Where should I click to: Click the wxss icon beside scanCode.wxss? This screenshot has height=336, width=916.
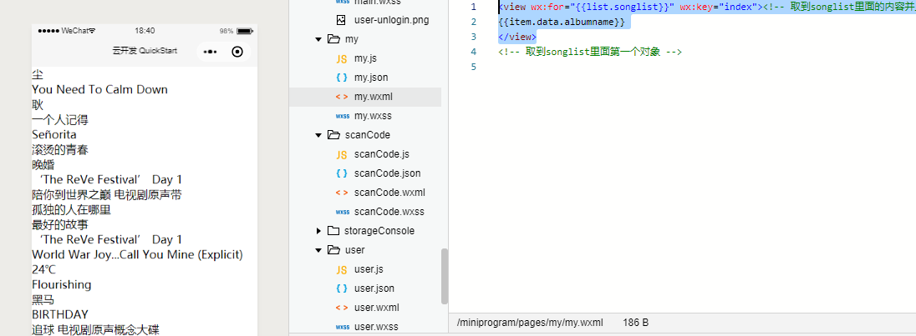(342, 212)
